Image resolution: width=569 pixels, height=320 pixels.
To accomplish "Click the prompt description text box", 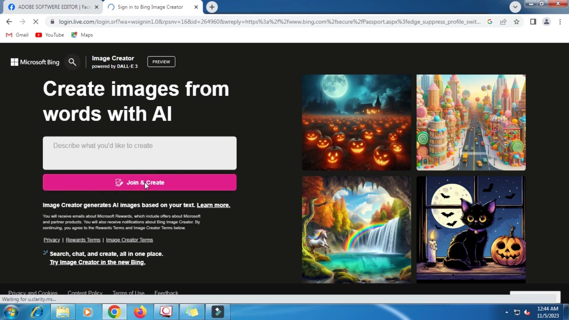I will [140, 153].
